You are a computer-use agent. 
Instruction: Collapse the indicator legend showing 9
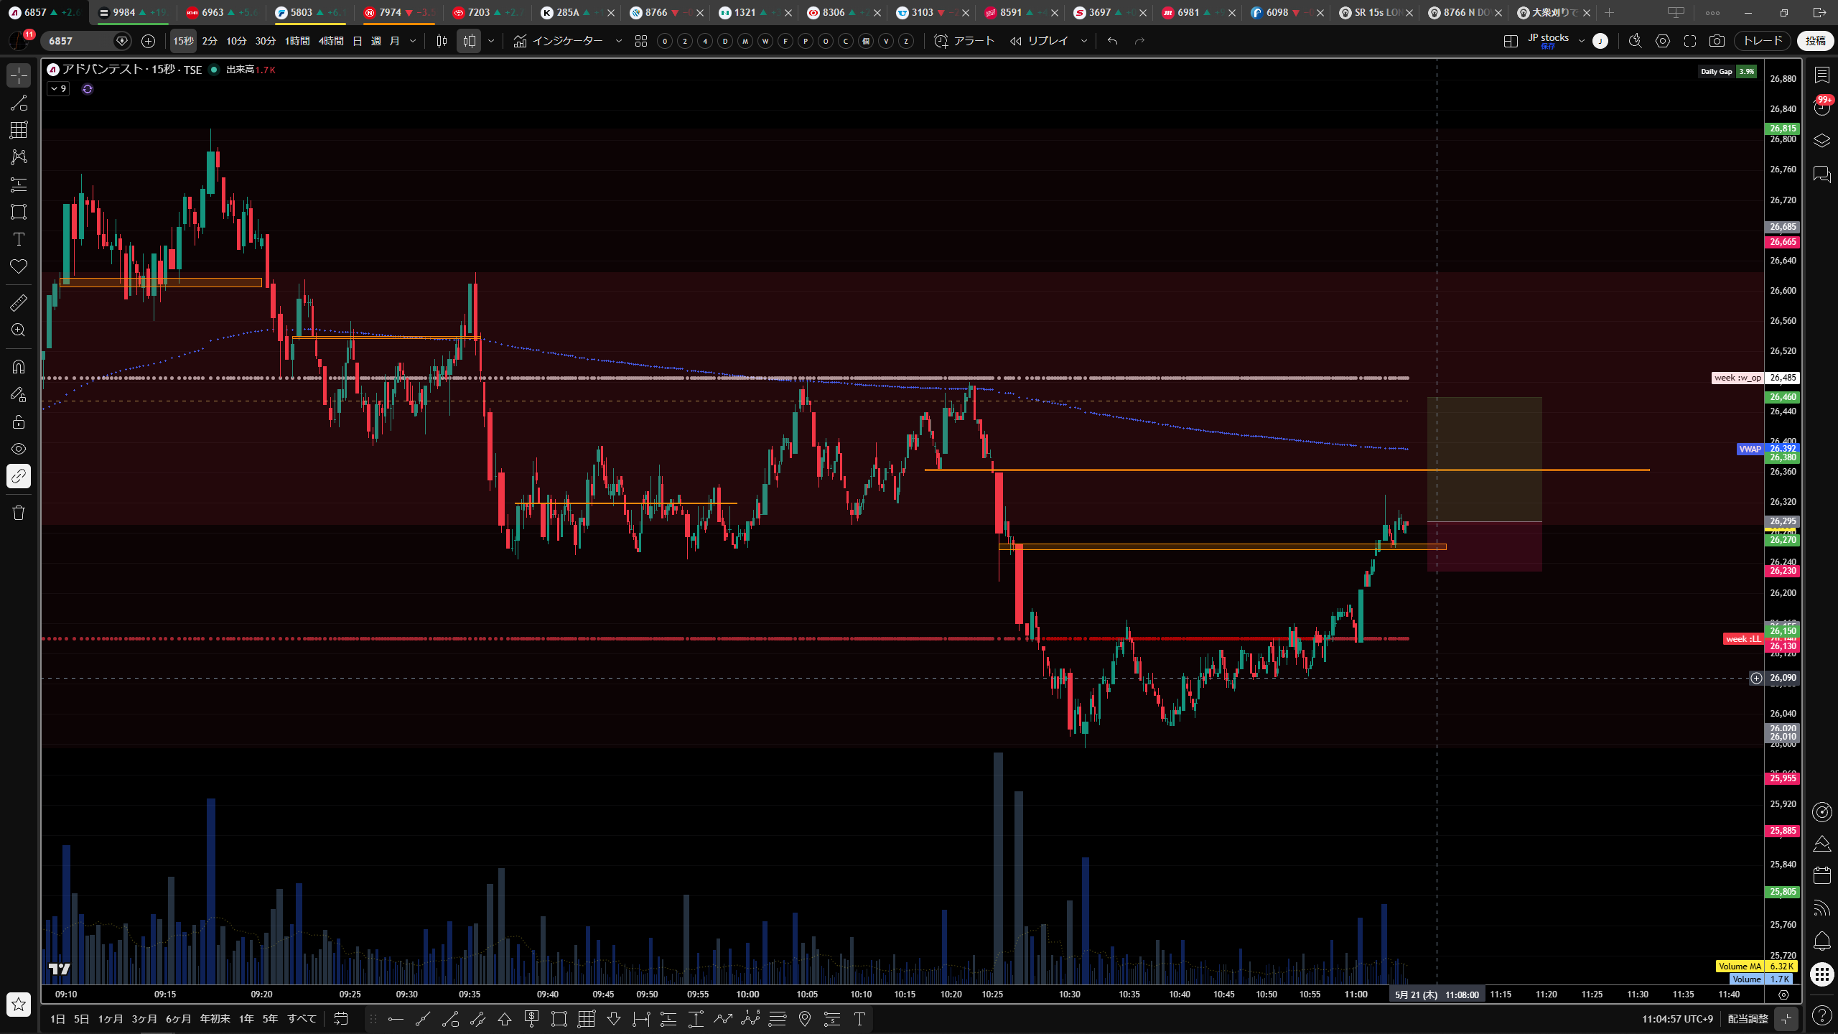[58, 89]
